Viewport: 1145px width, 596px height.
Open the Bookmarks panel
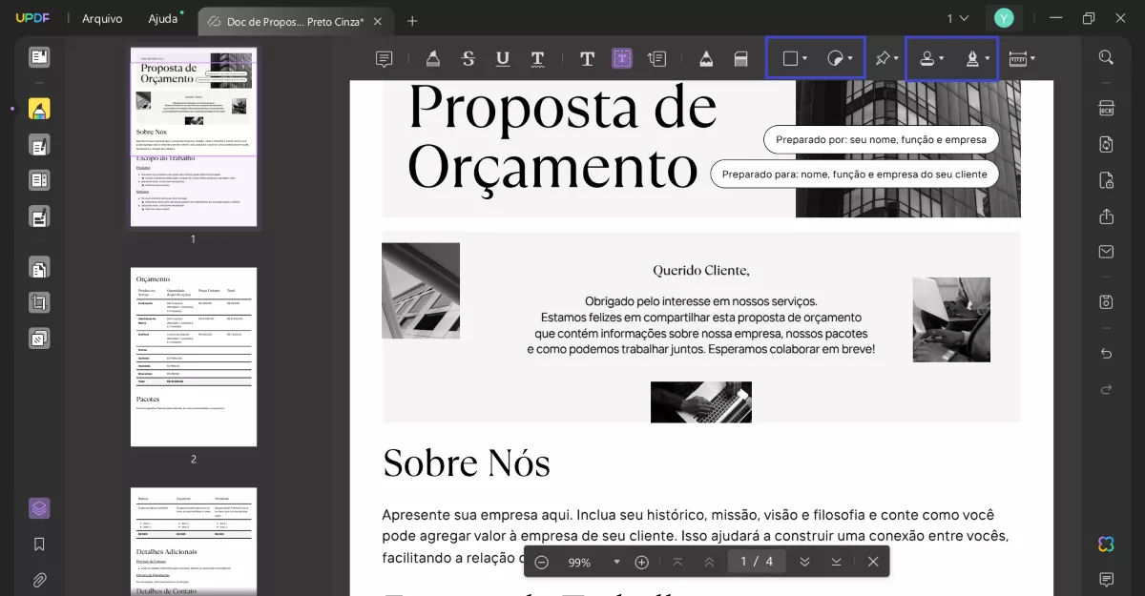[39, 544]
